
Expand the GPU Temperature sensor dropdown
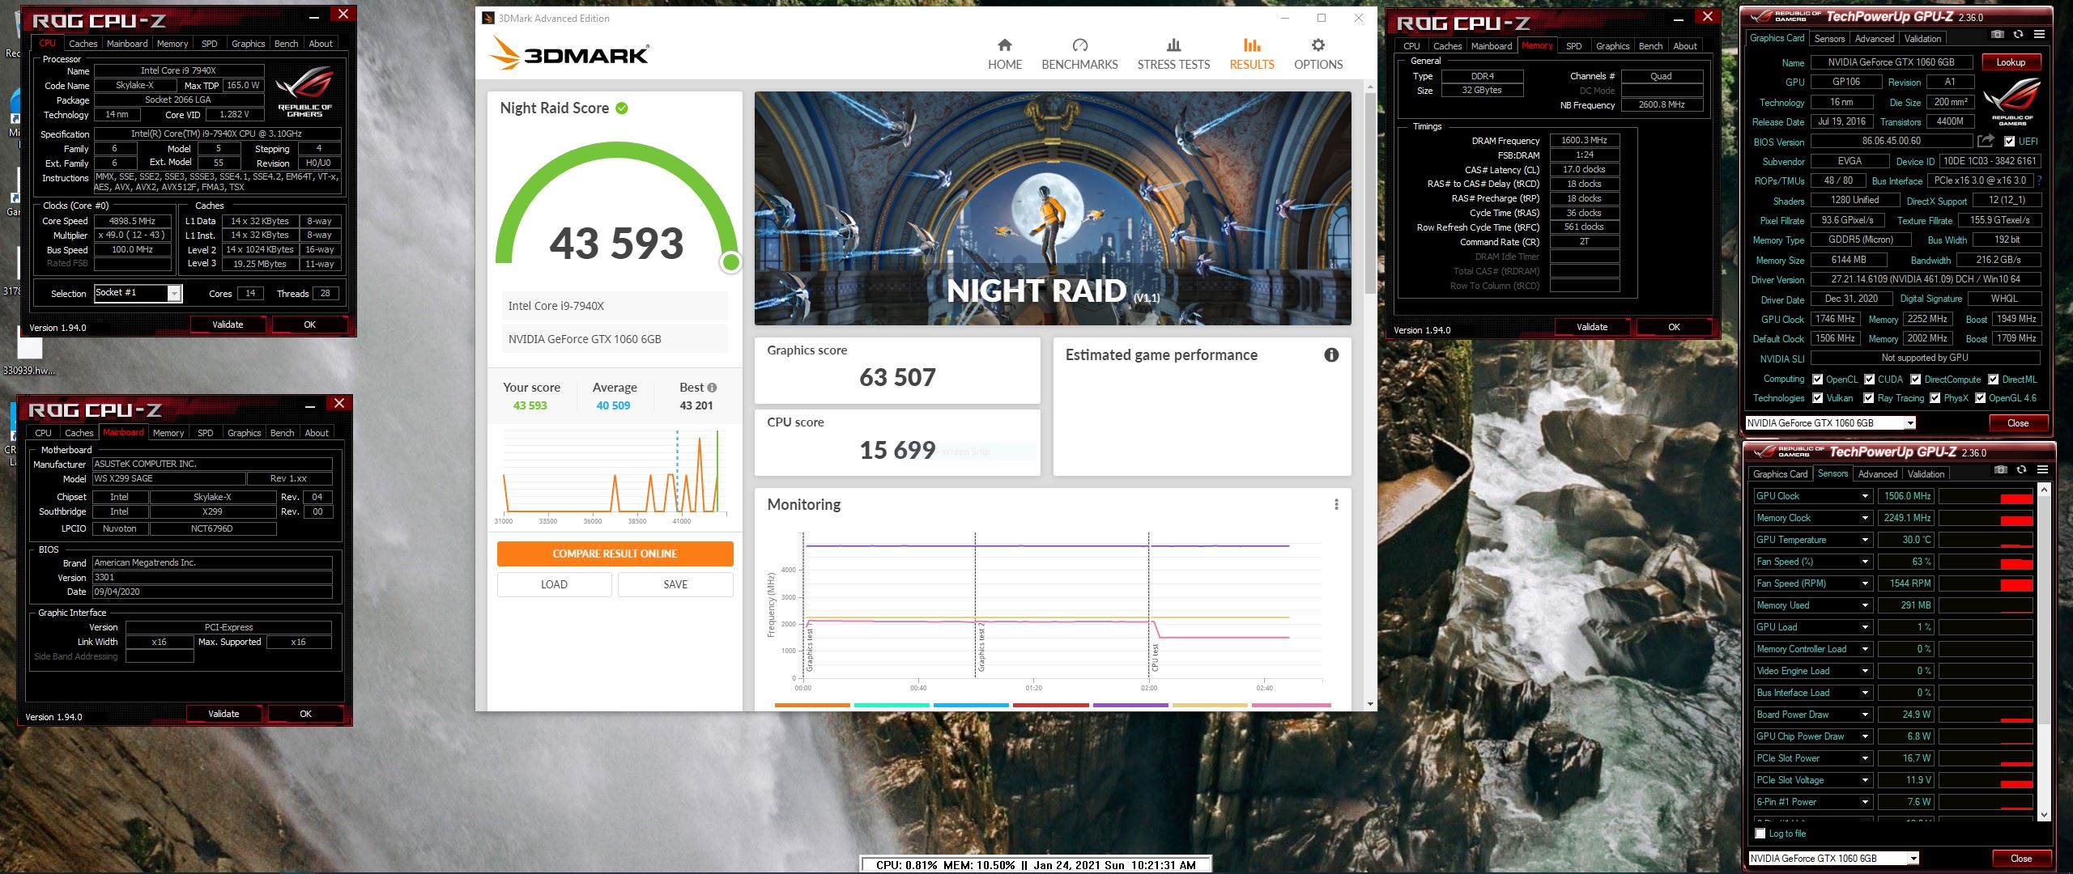click(1865, 540)
